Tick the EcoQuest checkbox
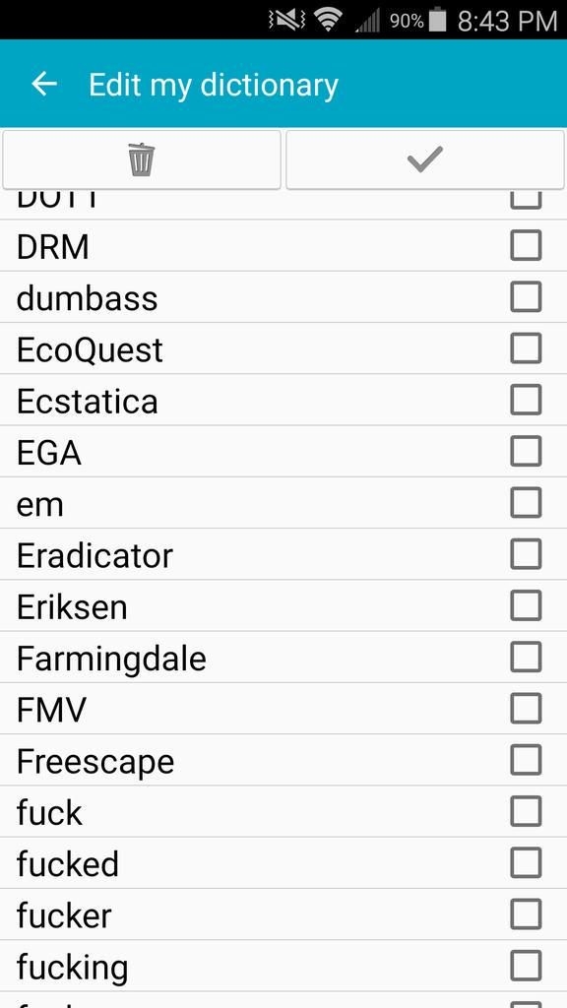Screen dimensions: 567x1008 click(x=526, y=348)
